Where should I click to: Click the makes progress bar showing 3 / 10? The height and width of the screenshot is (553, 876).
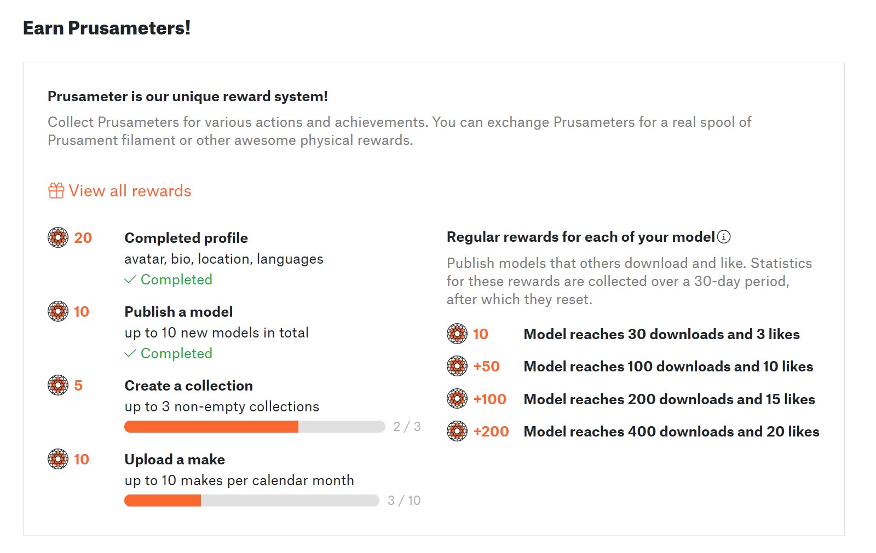coord(252,500)
